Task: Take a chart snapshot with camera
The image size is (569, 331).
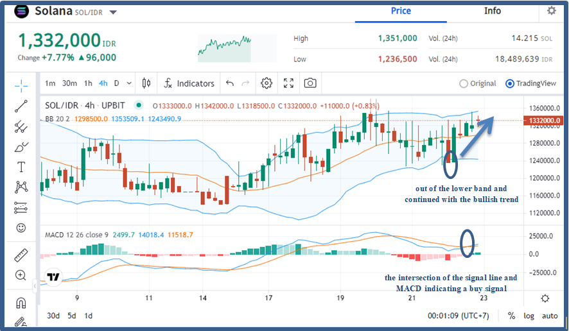Action: point(310,83)
